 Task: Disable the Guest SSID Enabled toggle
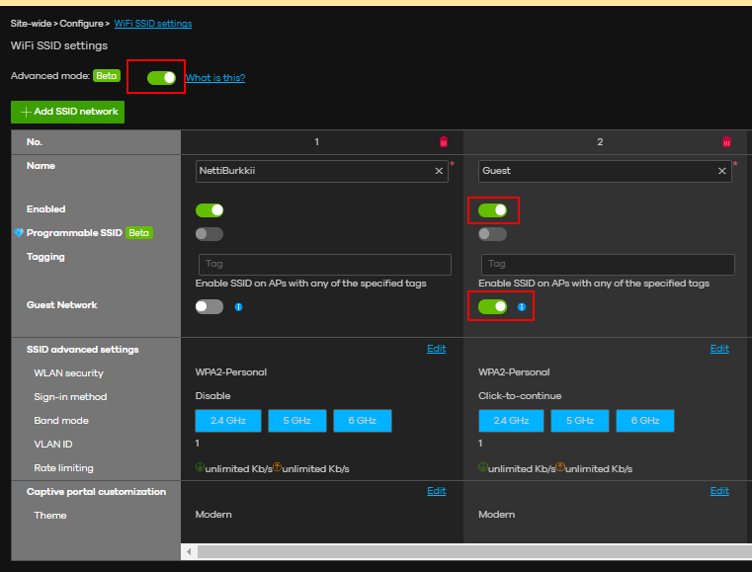coord(492,209)
